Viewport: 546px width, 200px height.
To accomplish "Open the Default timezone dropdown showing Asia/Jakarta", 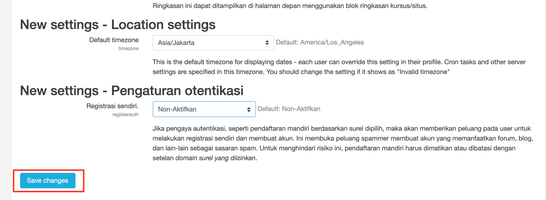I will (x=213, y=43).
